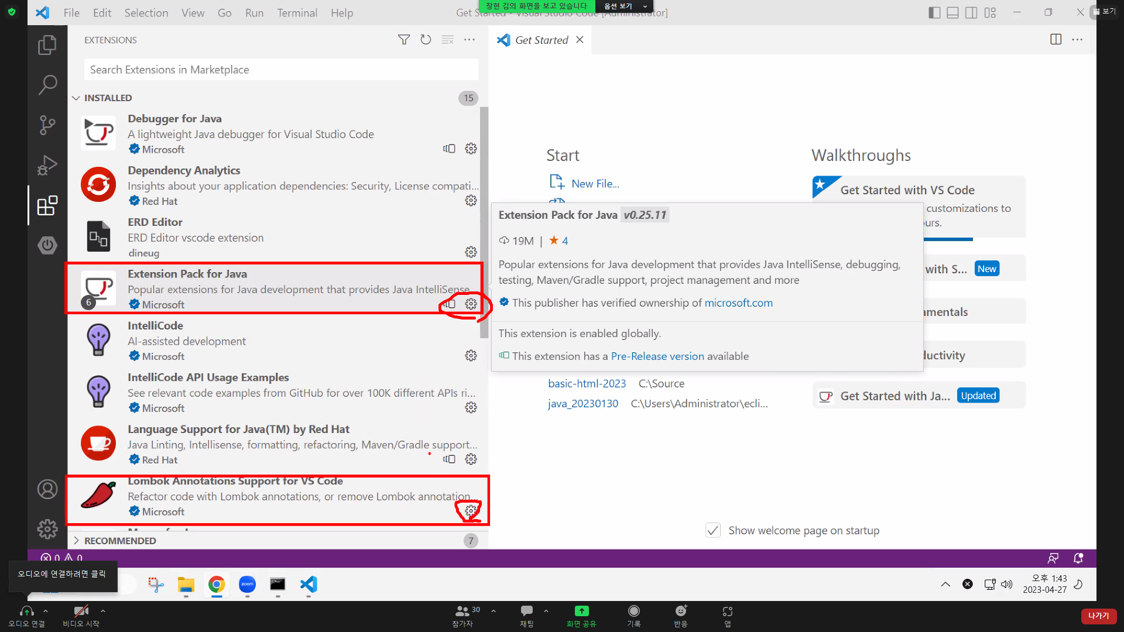Image resolution: width=1124 pixels, height=632 pixels.
Task: Open ERD Editor manage gear
Action: (x=471, y=252)
